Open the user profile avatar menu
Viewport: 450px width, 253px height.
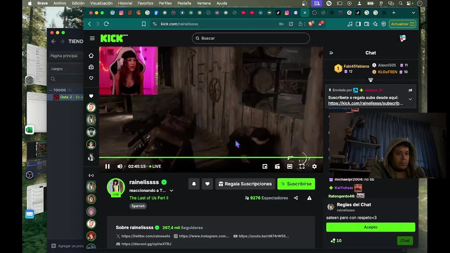coord(403,38)
